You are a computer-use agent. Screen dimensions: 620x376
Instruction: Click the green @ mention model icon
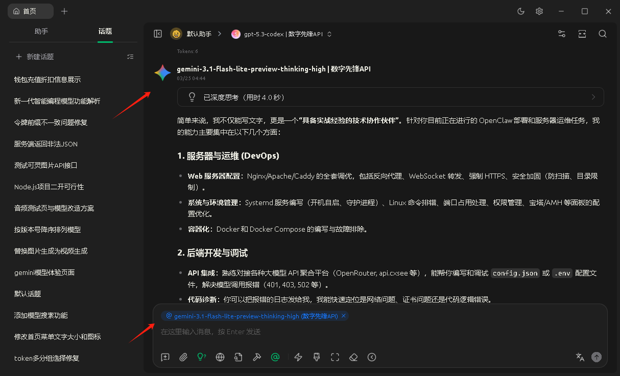[275, 357]
